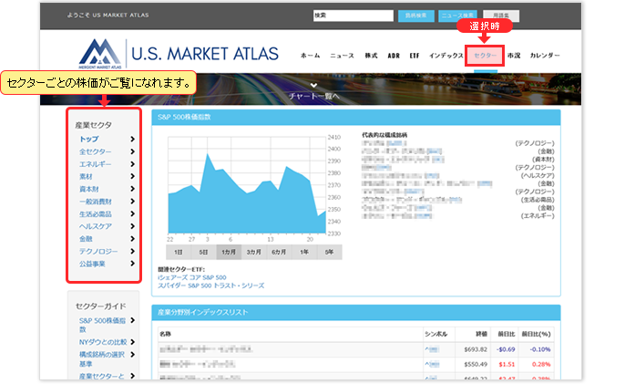Open the ニュース menu item
Screen dimensions: 625x384
click(342, 56)
